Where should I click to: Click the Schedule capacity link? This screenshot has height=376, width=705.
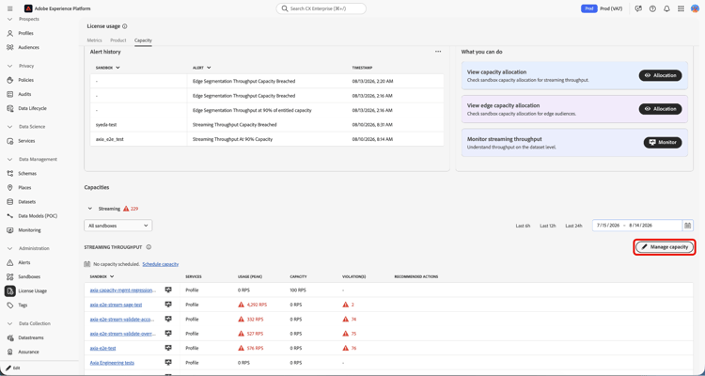tap(161, 264)
